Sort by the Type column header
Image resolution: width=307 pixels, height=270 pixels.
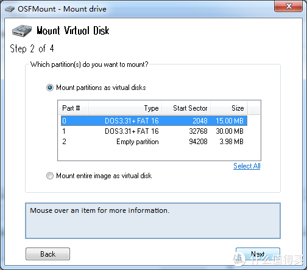[x=125, y=108]
